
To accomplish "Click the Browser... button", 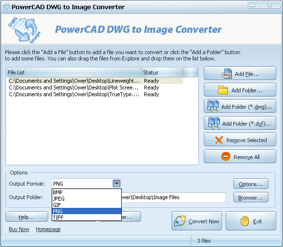I will click(x=251, y=198).
